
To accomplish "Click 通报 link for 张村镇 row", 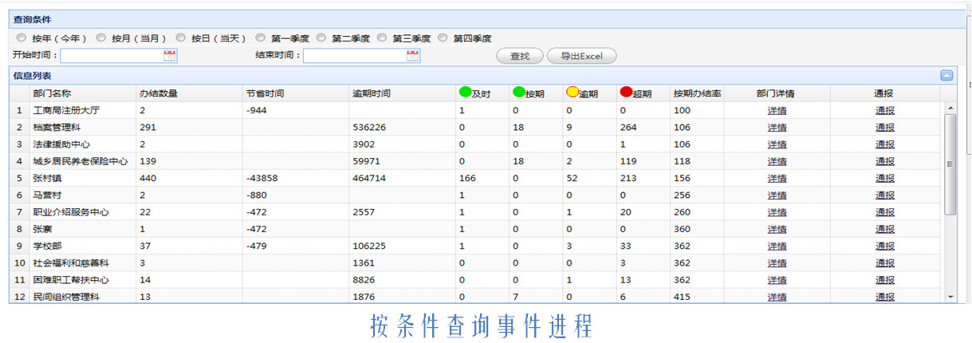I will tap(884, 179).
